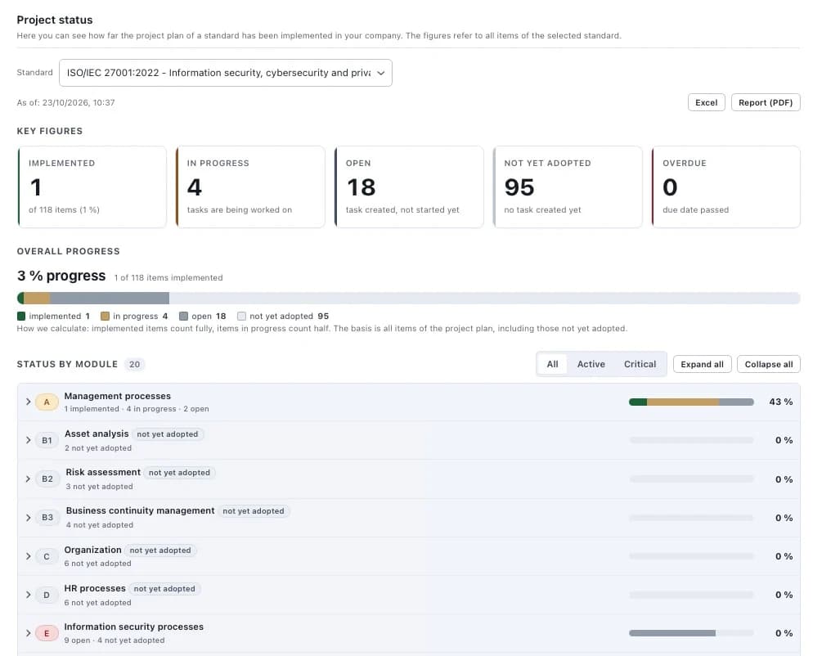Click the module D badge icon

pyautogui.click(x=47, y=595)
